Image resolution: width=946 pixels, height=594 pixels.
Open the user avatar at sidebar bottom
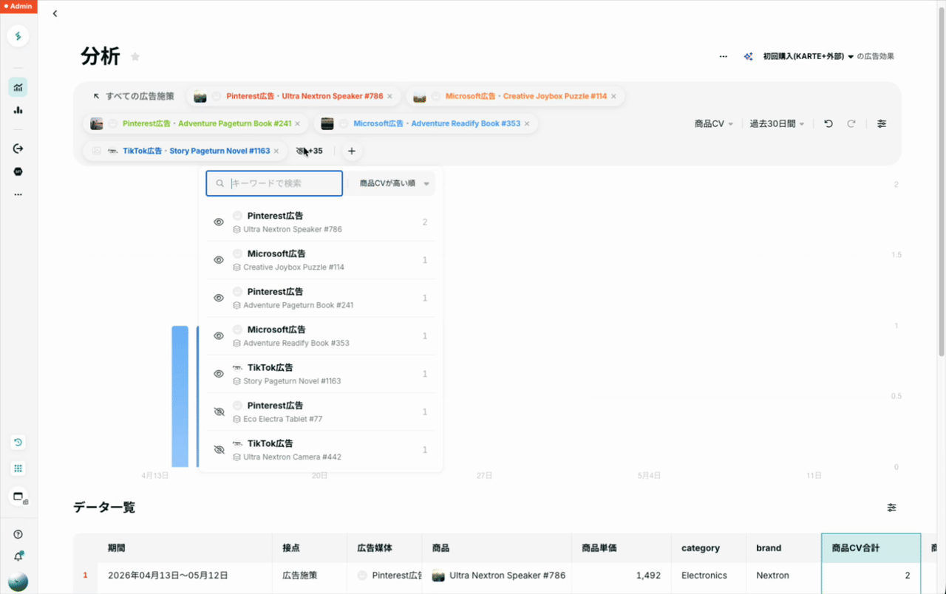18,582
